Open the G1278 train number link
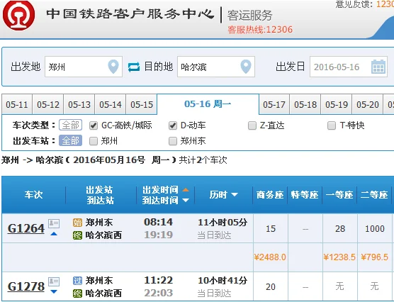This screenshot has width=394, height=302. tap(26, 286)
